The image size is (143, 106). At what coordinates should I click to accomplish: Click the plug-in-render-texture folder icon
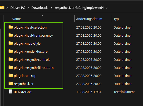pos(11,51)
